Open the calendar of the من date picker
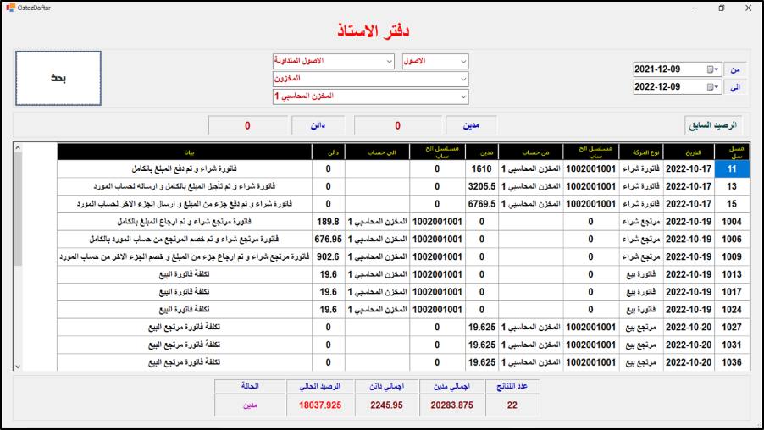Viewport: 764px width, 430px height. (x=712, y=69)
